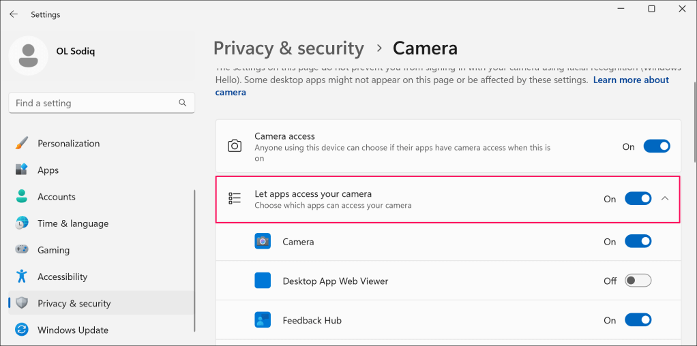Click the Find a setting search box

(95, 103)
